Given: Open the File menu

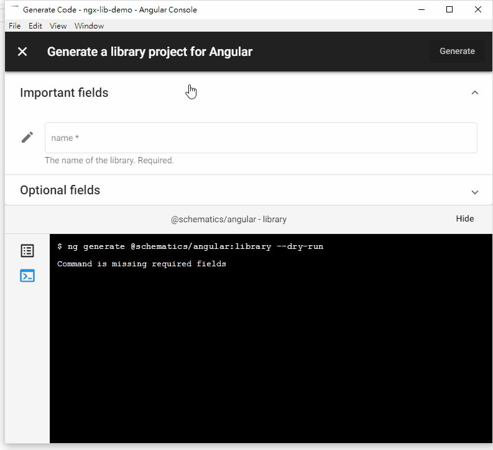Looking at the screenshot, I should 15,26.
